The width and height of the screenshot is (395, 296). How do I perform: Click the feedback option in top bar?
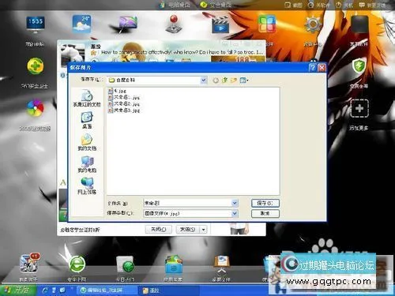pyautogui.click(x=372, y=5)
